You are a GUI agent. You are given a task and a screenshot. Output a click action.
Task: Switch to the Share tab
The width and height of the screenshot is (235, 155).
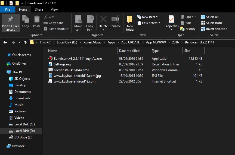[39, 10]
